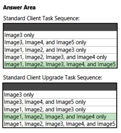Viewport: 121px width, 133px height.
Task: Click the 'Answer Area' heading
Action: click(19, 8)
